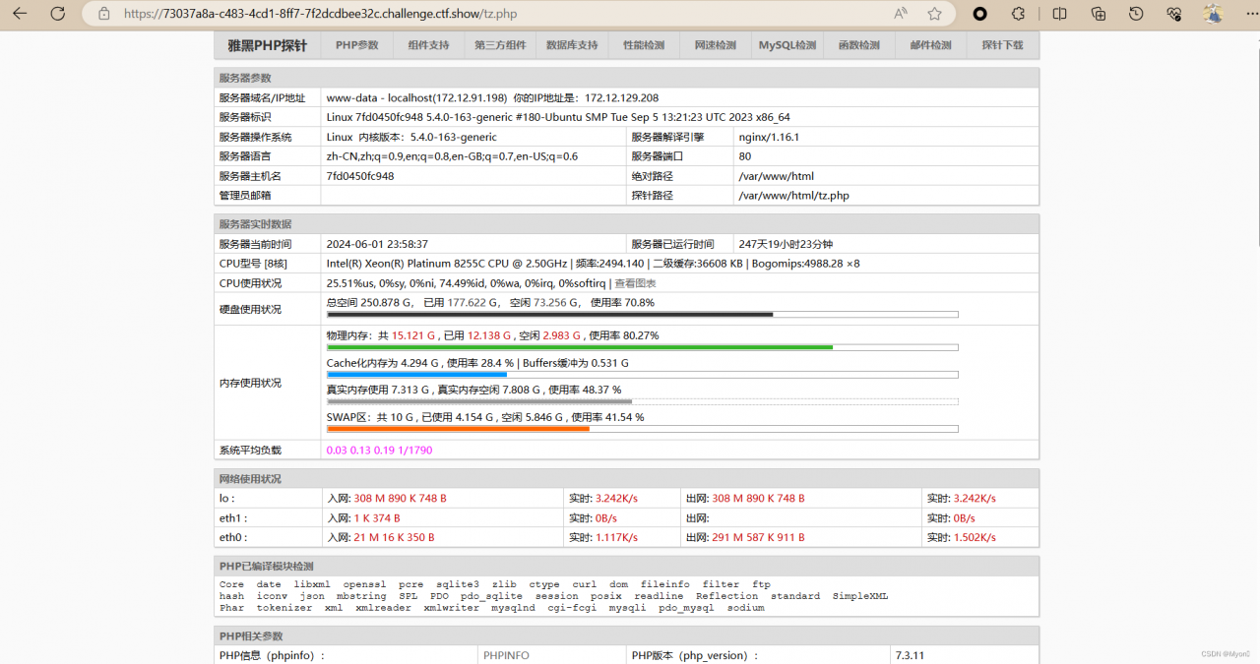Switch to the 组件支持 tab
Image resolution: width=1260 pixels, height=664 pixels.
pos(428,45)
